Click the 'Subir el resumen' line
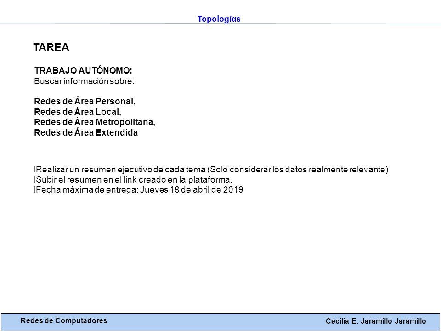This screenshot has width=441, height=331. coord(133,180)
